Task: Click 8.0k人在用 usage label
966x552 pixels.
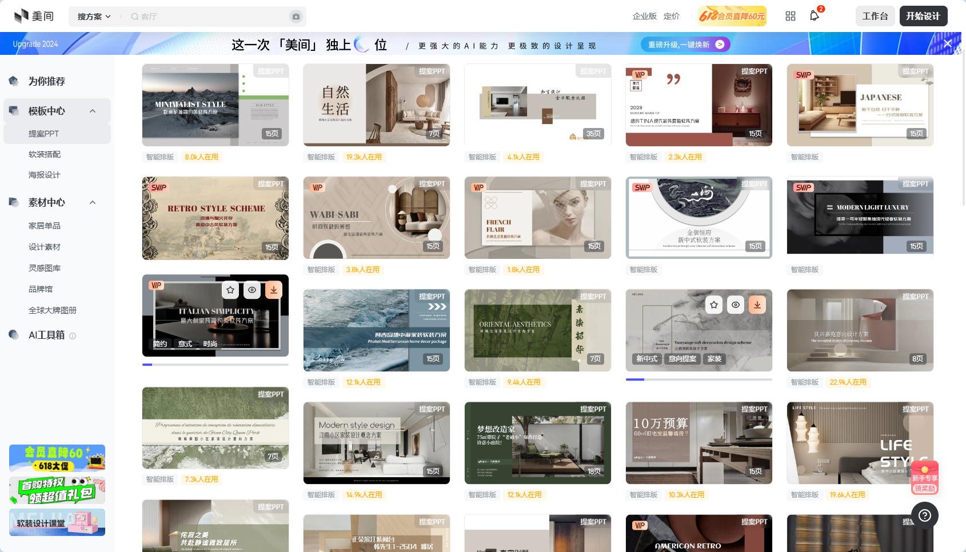Action: tap(202, 157)
